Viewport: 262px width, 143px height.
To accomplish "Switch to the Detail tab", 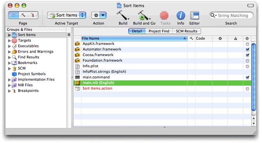I will tap(137, 31).
